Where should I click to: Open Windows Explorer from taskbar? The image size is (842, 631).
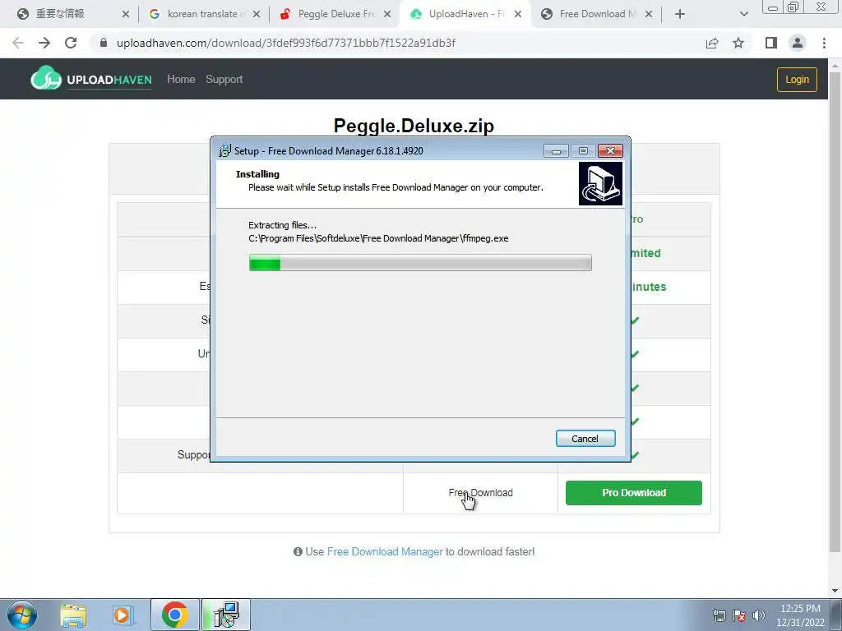73,615
